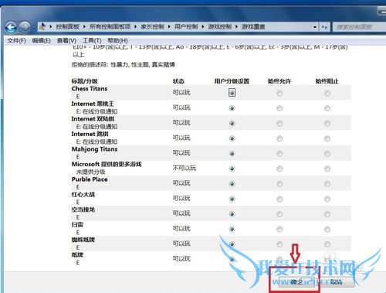The width and height of the screenshot is (386, 293).
Task: Confirm with the 确定 button
Action: click(296, 282)
